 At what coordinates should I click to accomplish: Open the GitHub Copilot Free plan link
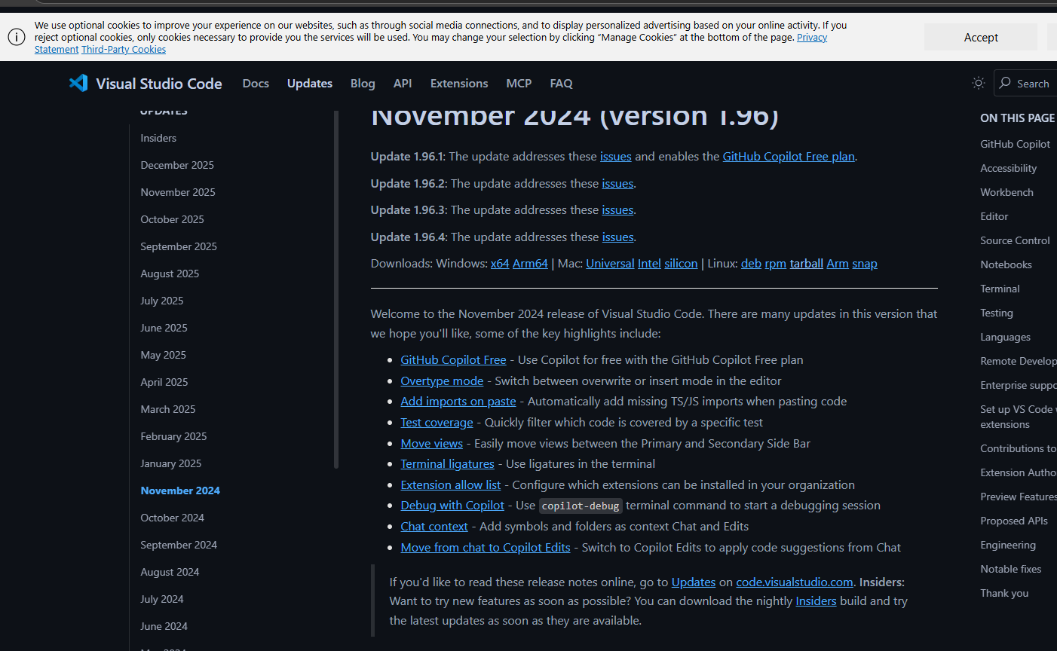tap(789, 157)
